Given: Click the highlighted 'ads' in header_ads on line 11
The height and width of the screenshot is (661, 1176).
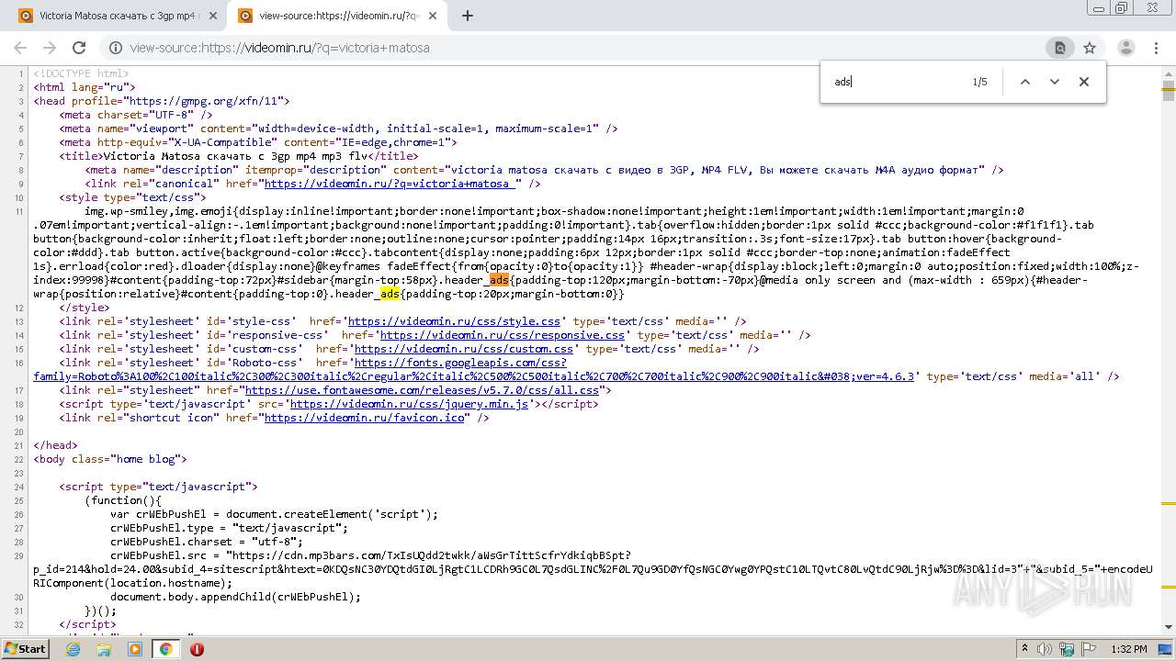Looking at the screenshot, I should [x=499, y=280].
